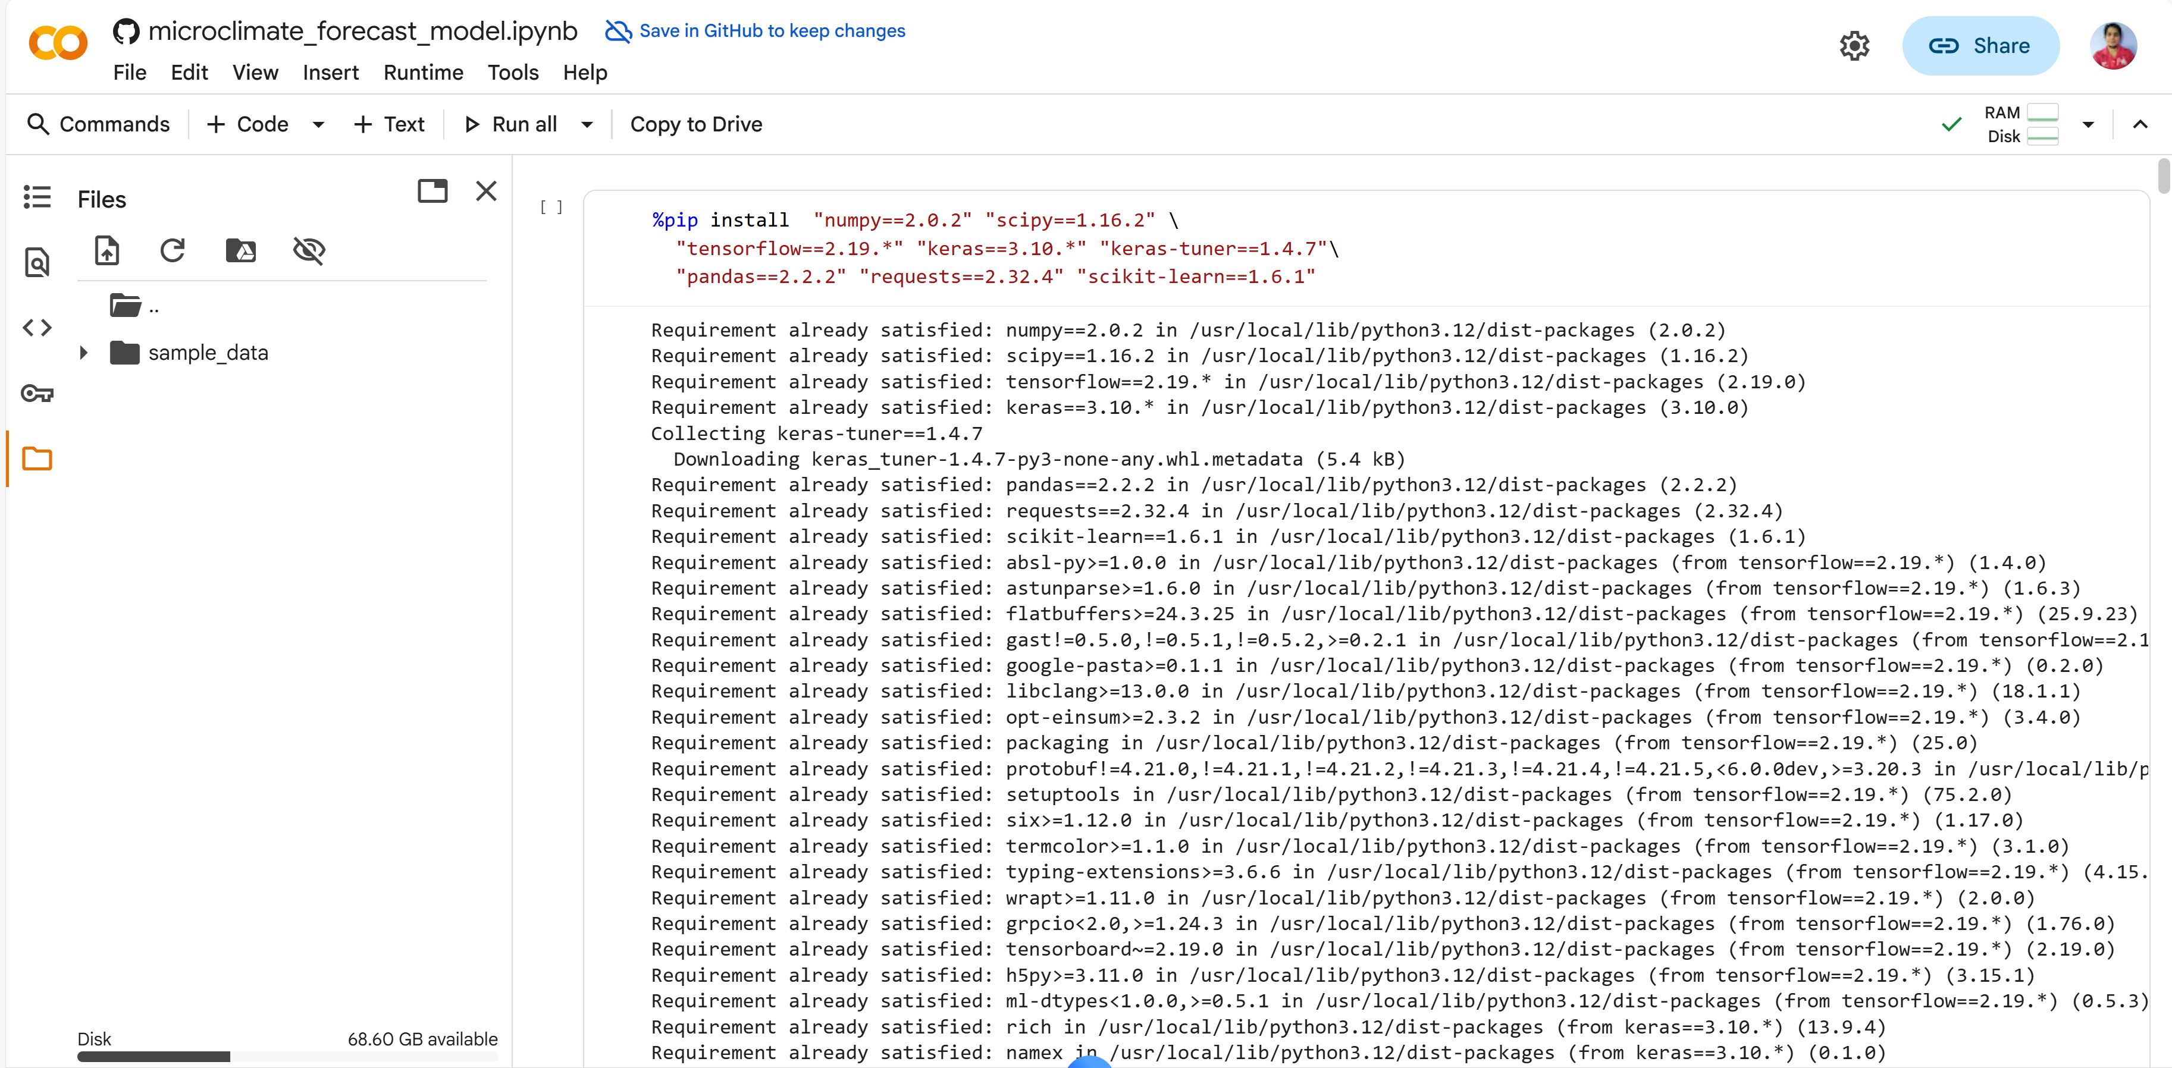Screen dimensions: 2172x1068
Task: Click the Mount Drive folder icon
Action: [241, 250]
